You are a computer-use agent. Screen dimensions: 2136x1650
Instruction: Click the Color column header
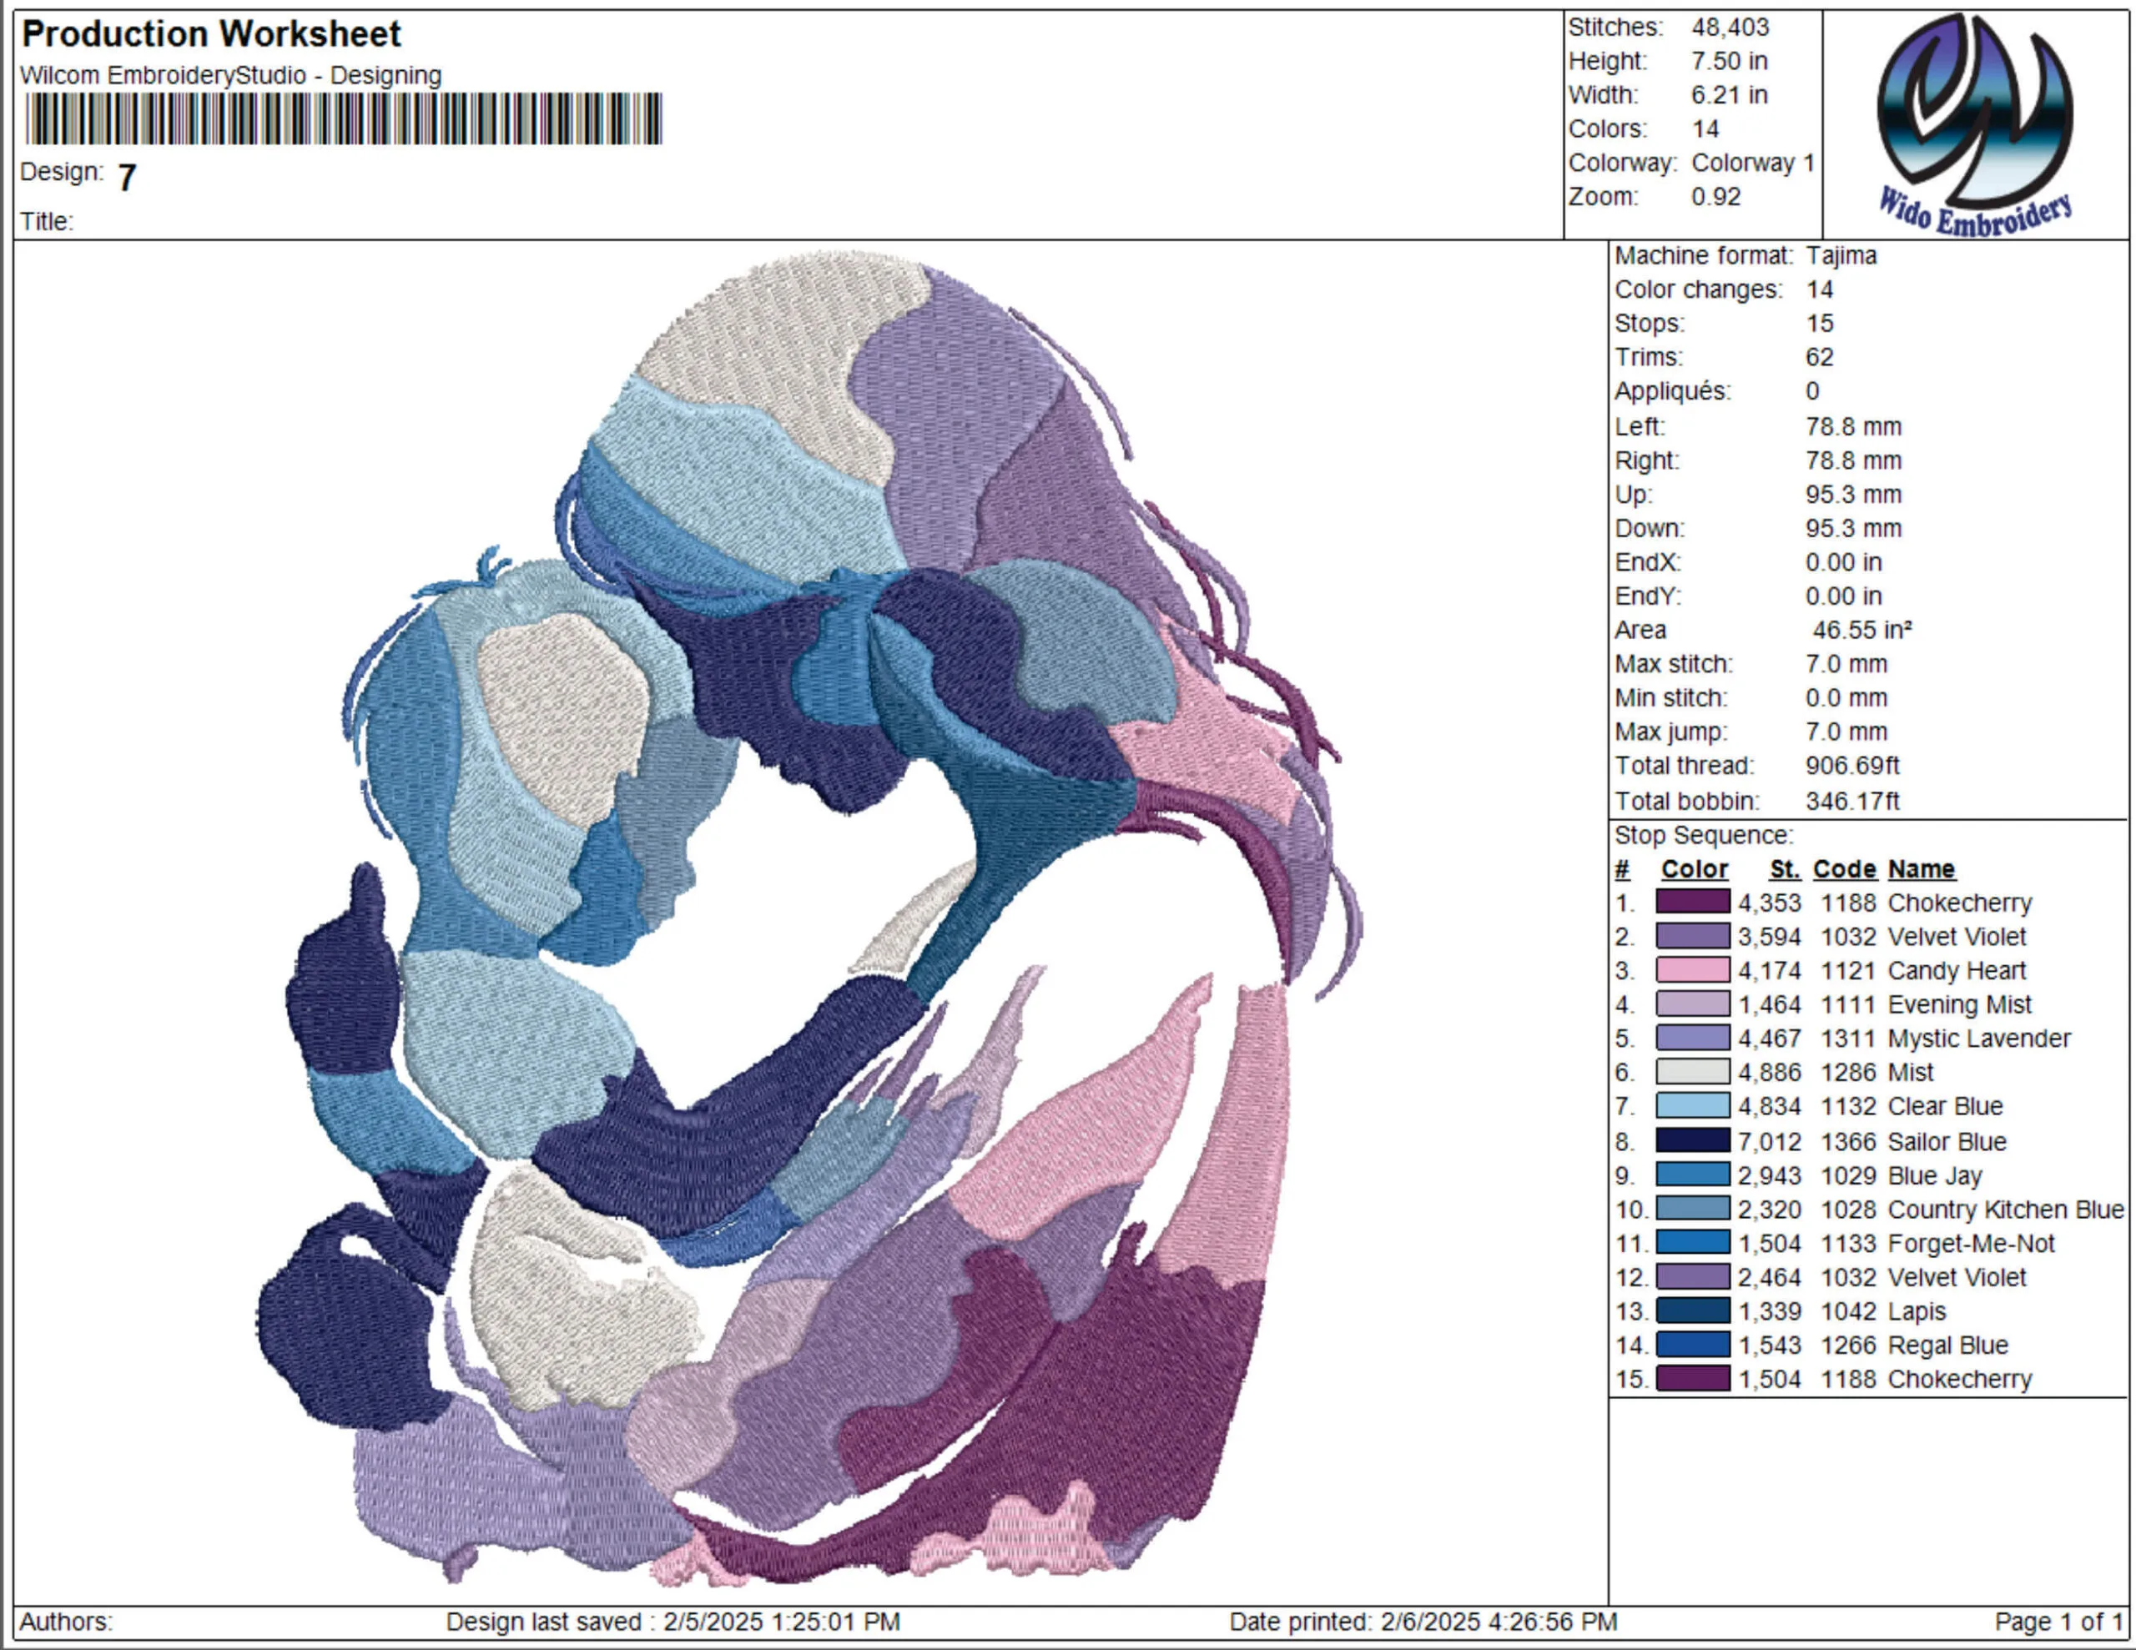[x=1694, y=868]
